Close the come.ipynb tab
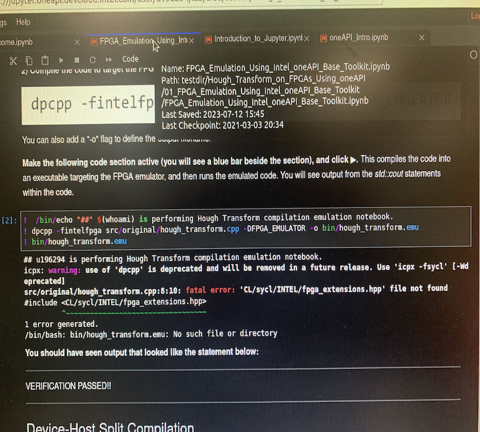Viewport: 480px width, 432px height. 76,43
